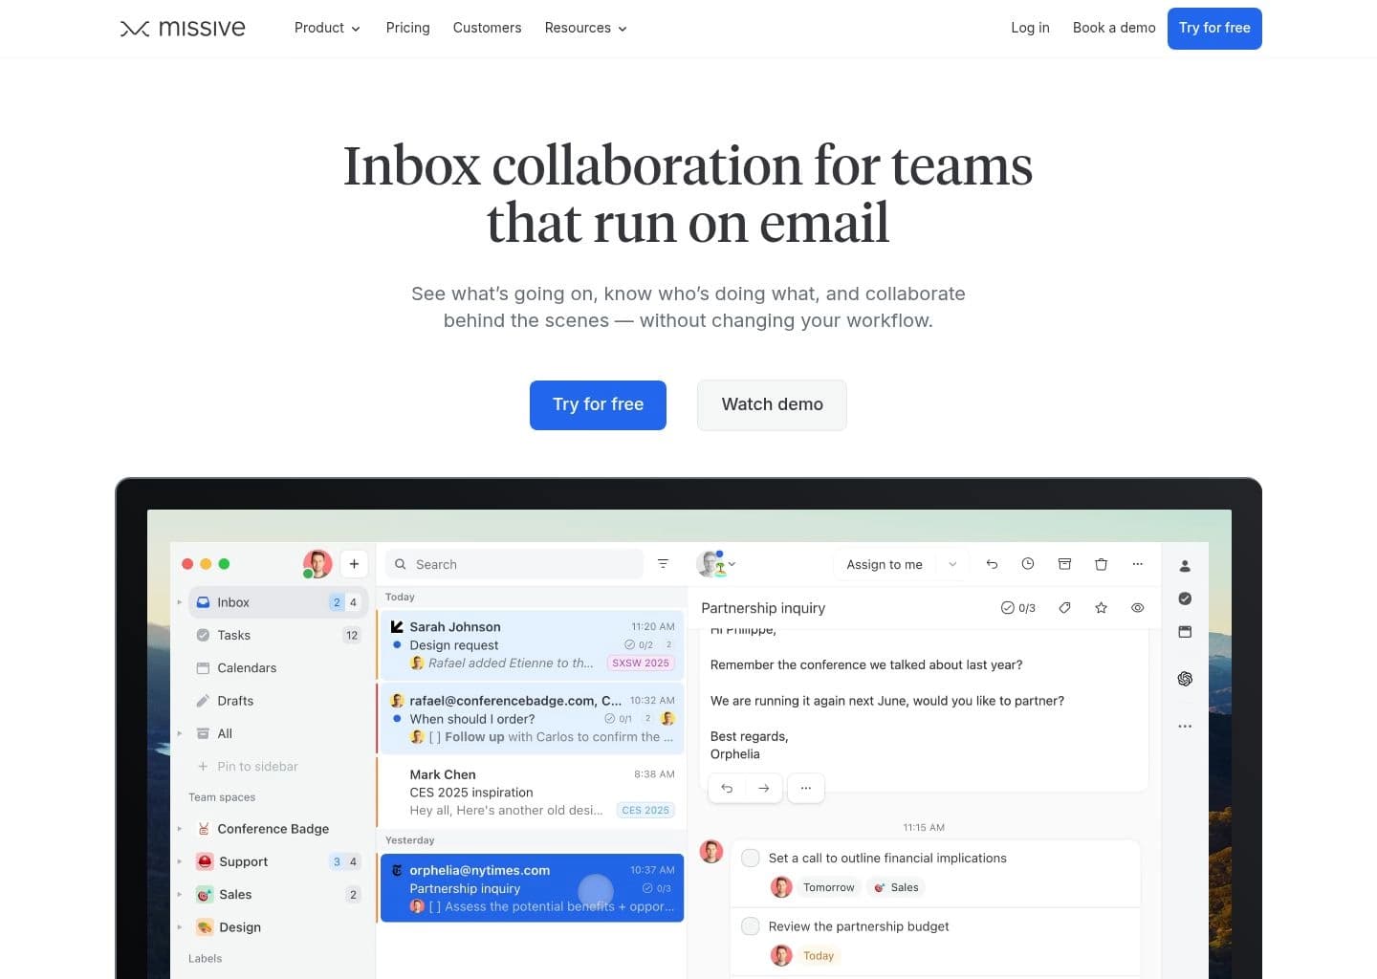
Task: Click the contacts person icon in right rail
Action: coord(1185,566)
